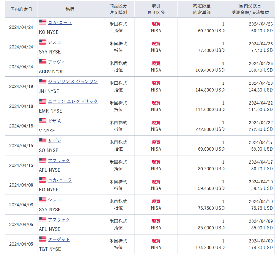
Task: Select the 商品区分 注文種別 column header
Action: [x=118, y=9]
